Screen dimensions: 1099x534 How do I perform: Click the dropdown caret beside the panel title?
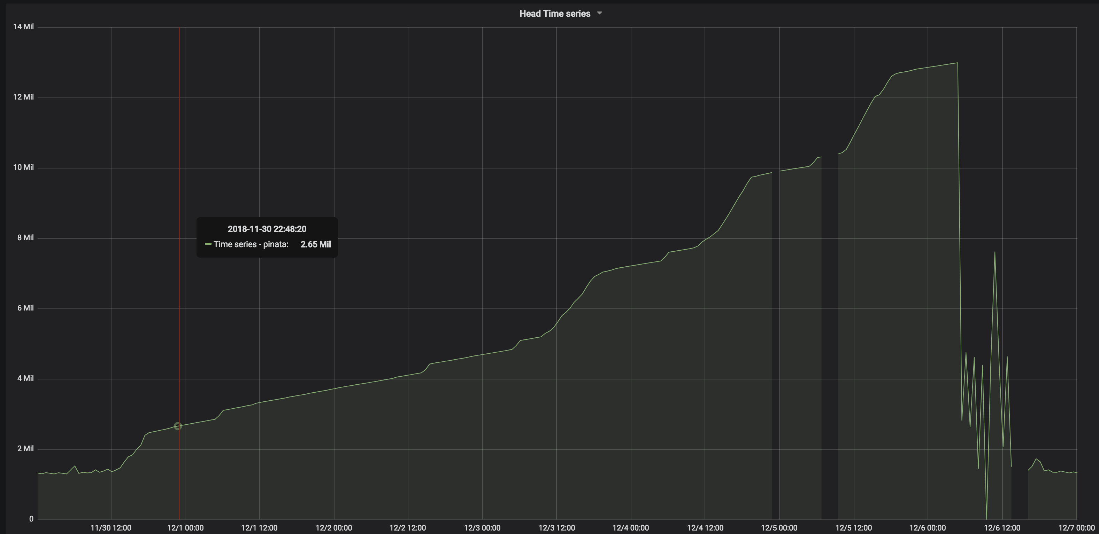599,13
